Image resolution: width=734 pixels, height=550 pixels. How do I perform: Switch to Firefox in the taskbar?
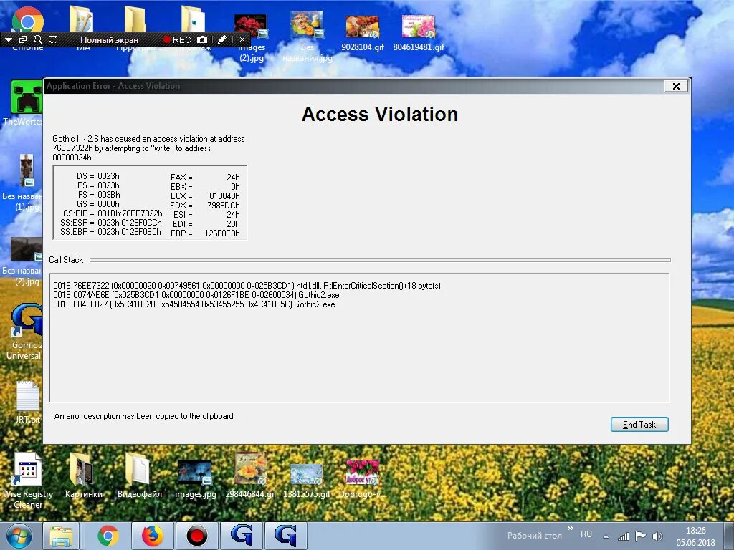153,536
